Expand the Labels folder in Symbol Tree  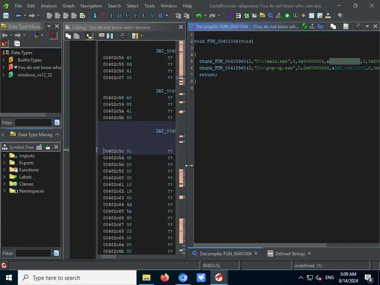(4, 177)
